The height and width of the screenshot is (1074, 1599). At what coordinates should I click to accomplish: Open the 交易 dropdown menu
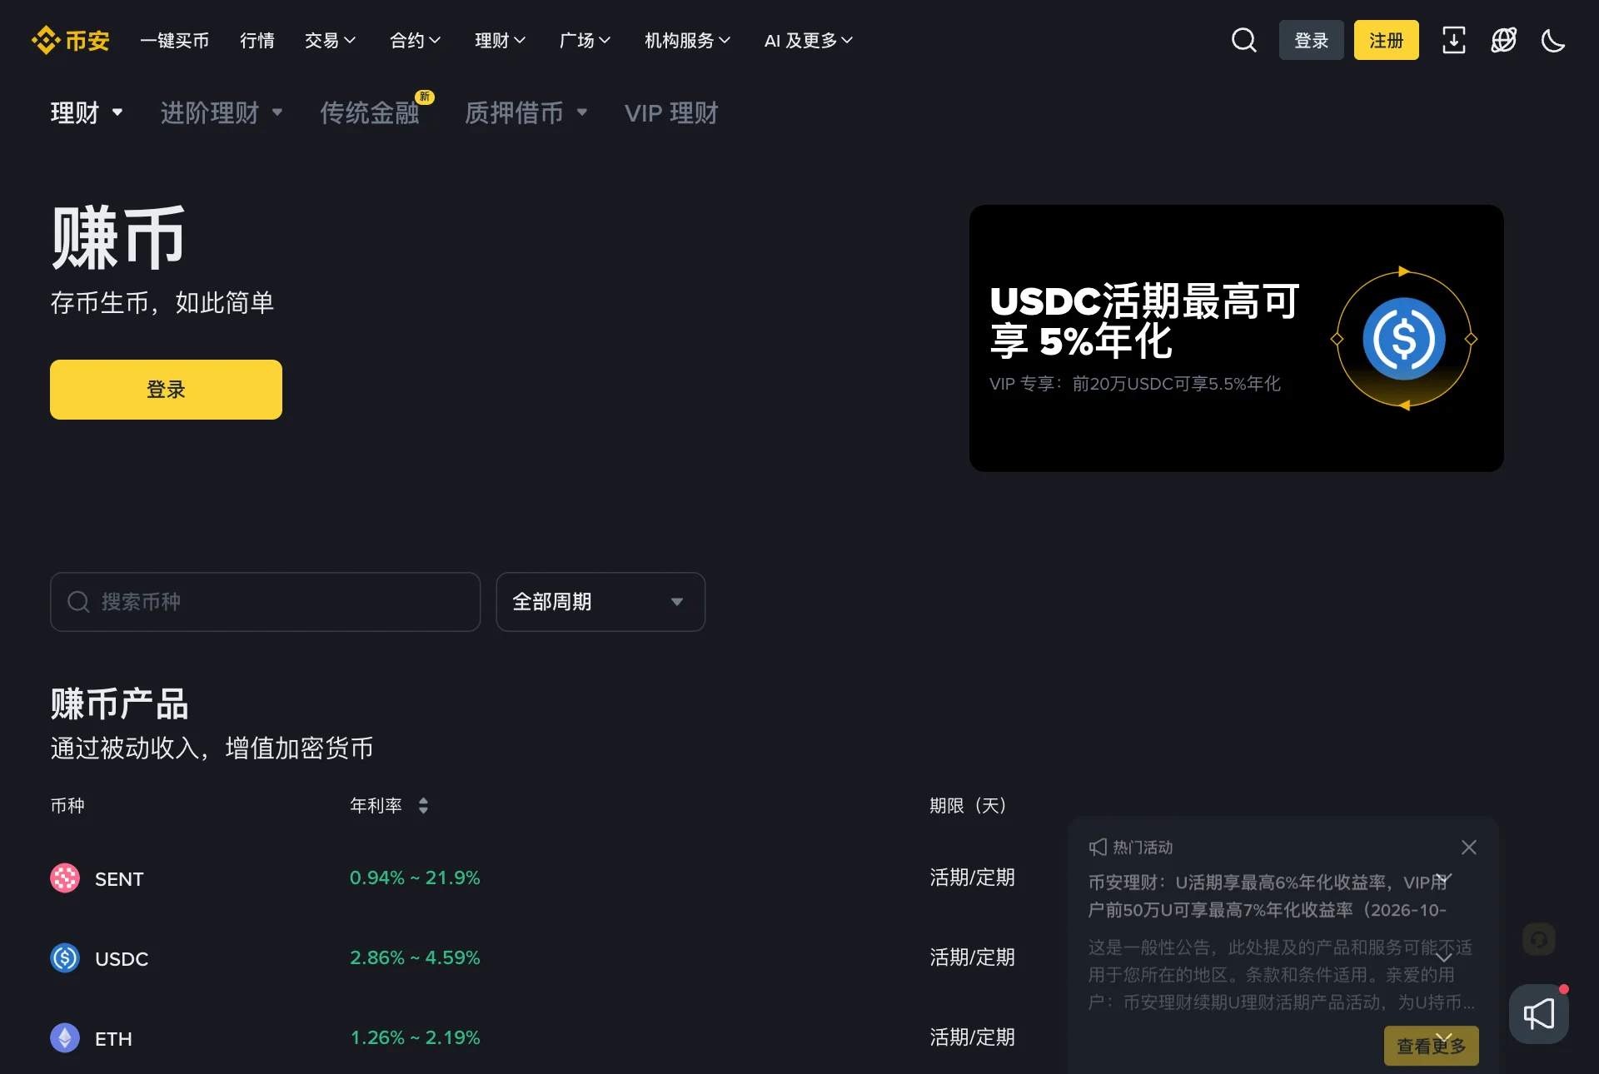pyautogui.click(x=330, y=40)
